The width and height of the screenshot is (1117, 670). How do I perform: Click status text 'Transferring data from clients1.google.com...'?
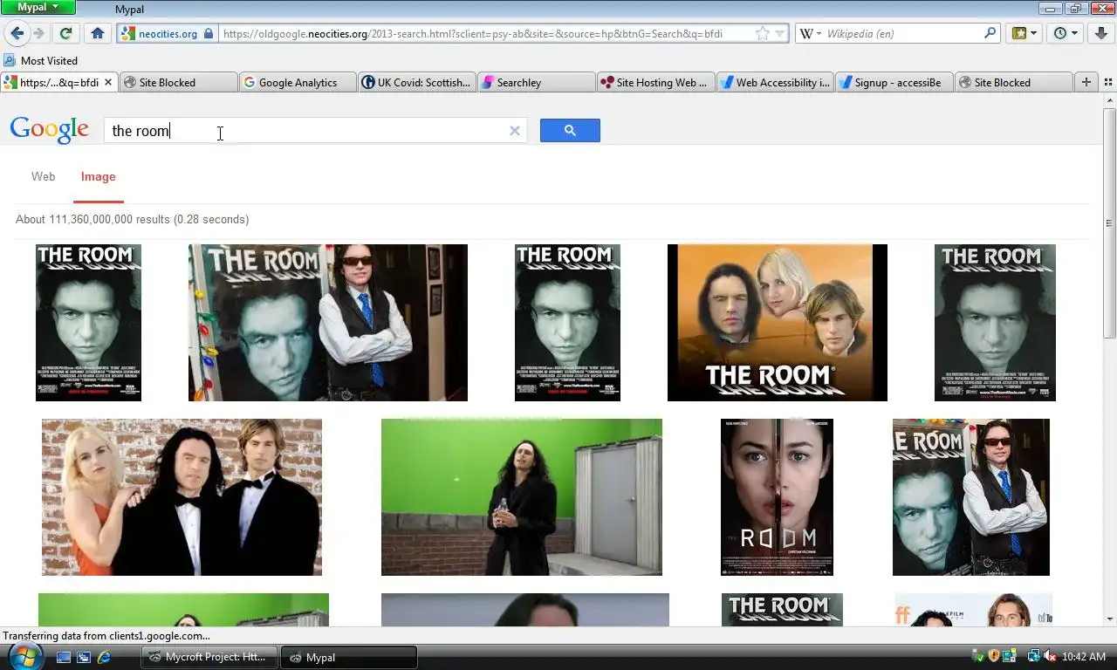106,636
